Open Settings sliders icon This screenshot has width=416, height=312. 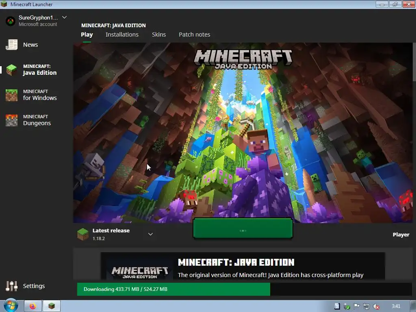click(x=12, y=286)
